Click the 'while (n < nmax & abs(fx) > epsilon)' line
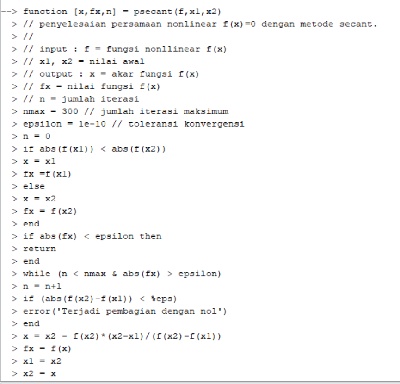400x384 pixels. 122,274
